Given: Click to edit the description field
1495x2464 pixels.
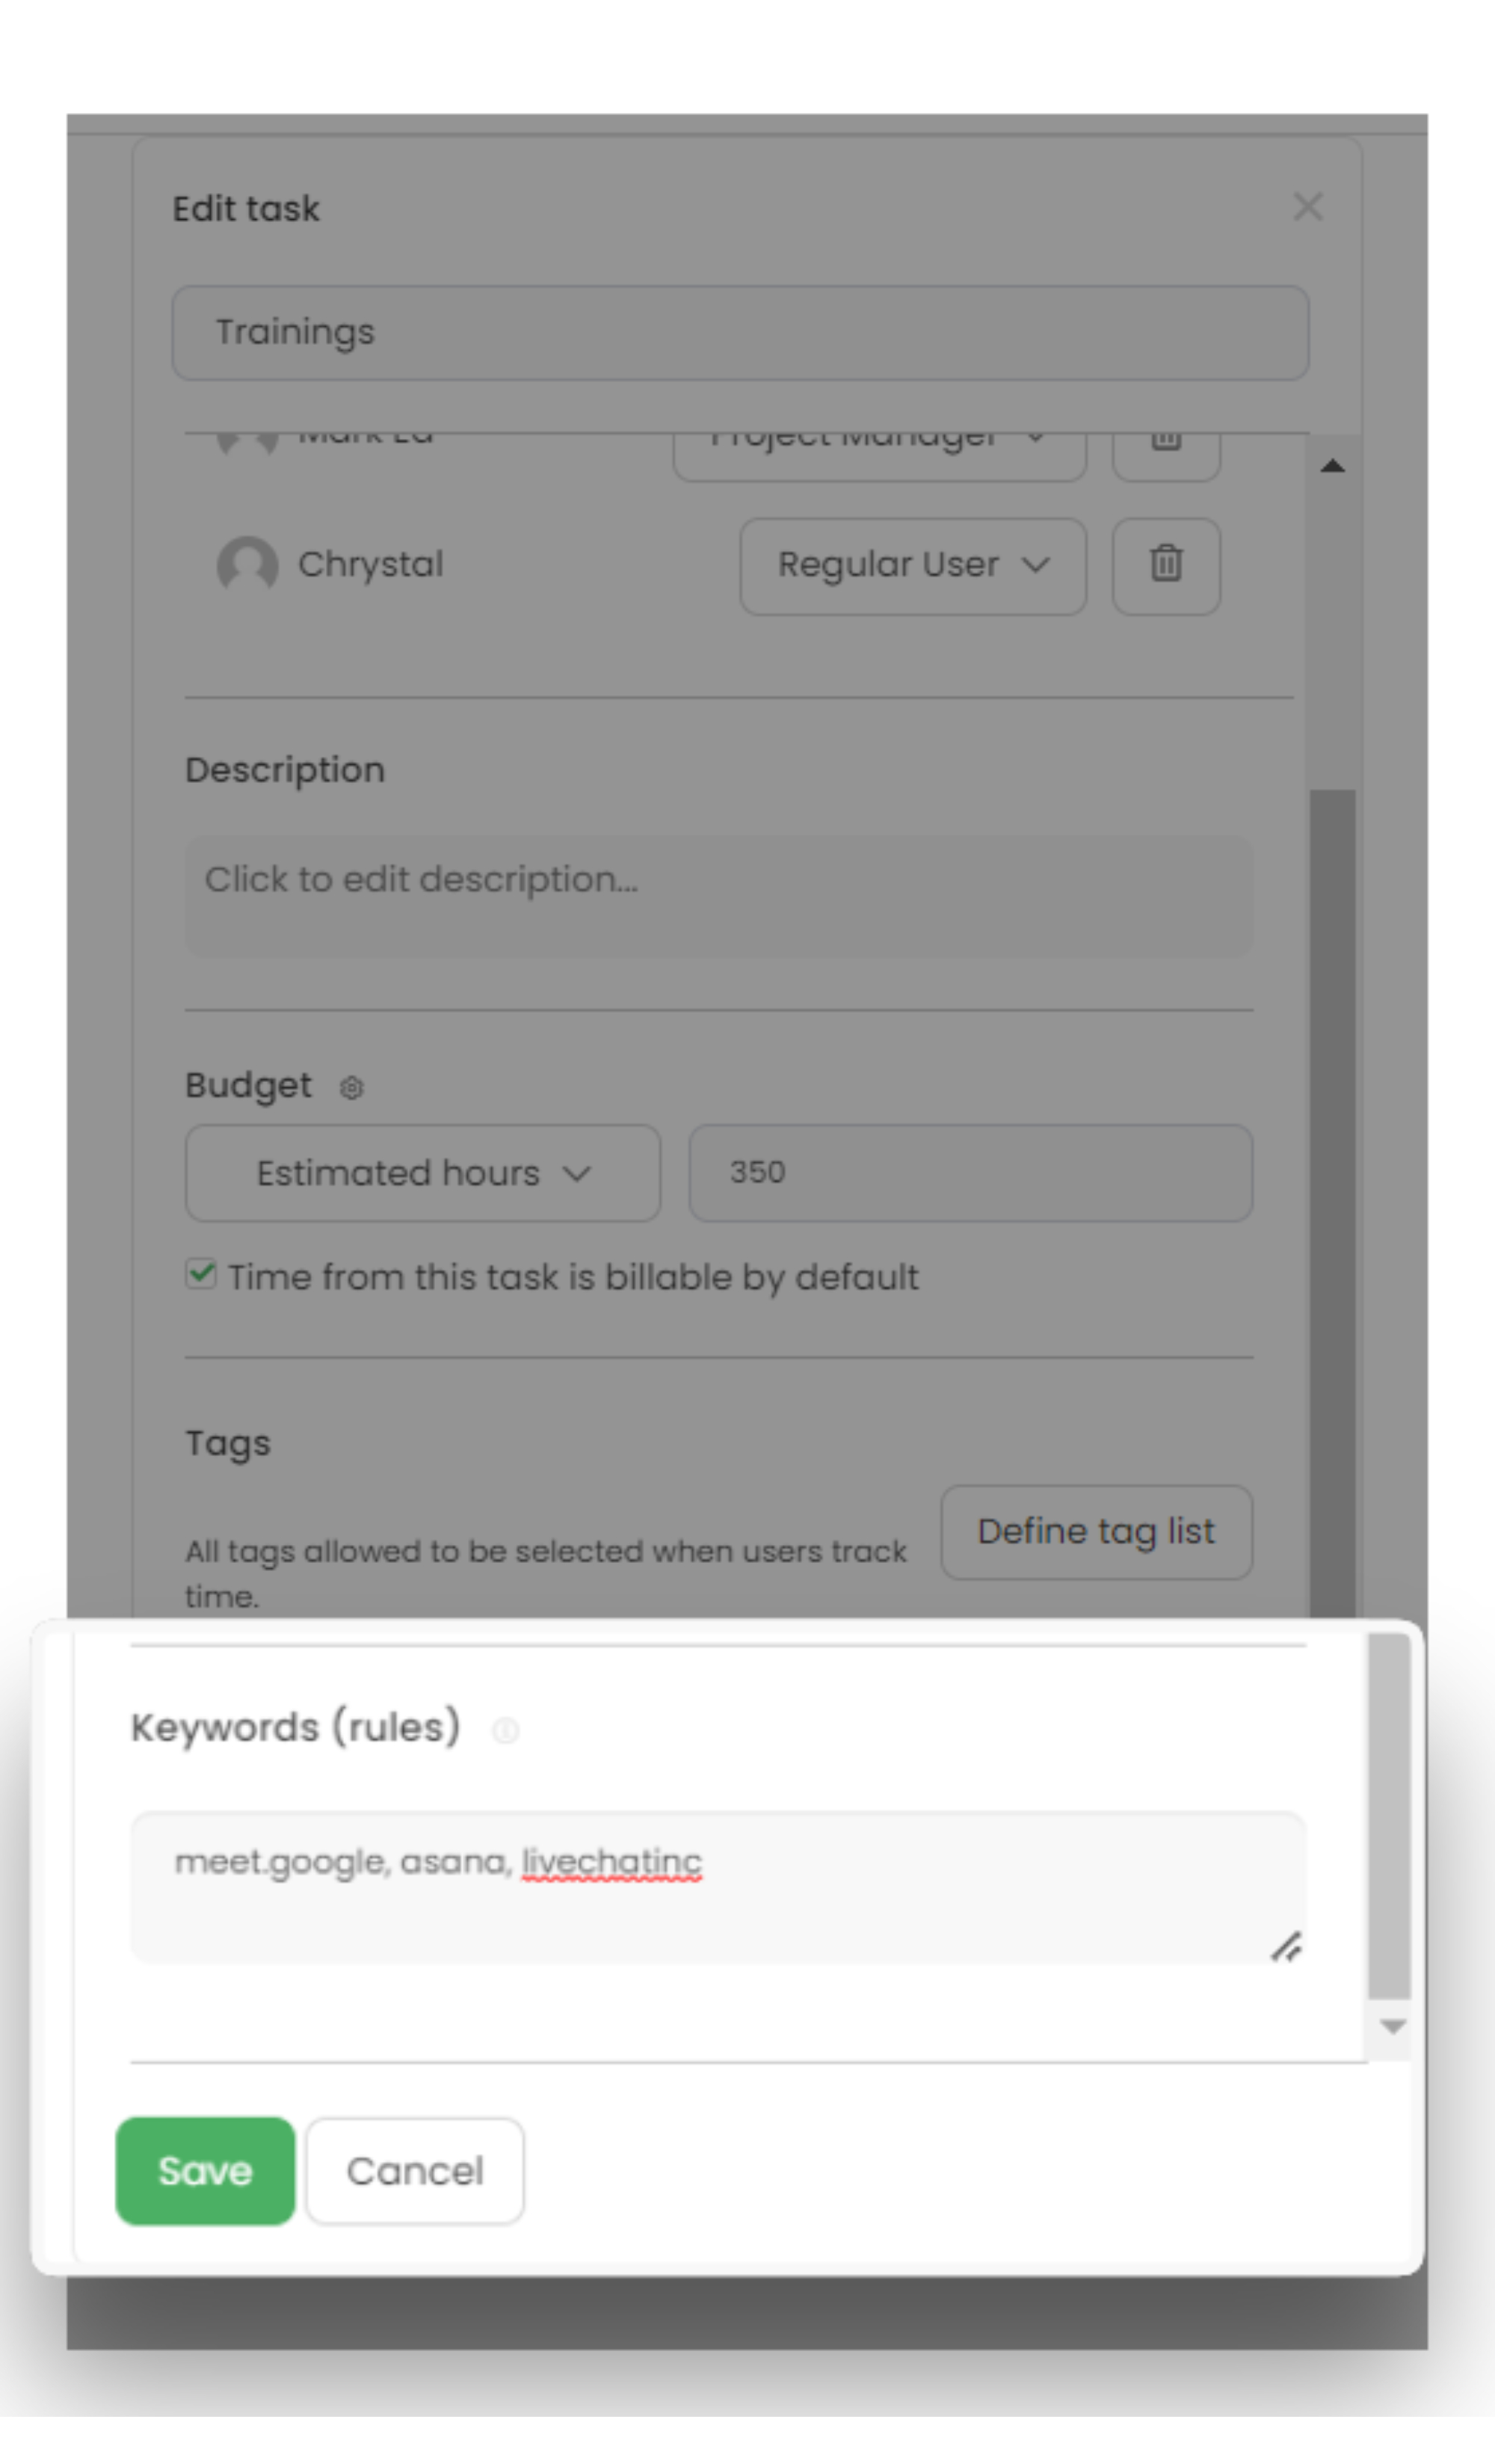Looking at the screenshot, I should click(x=718, y=895).
